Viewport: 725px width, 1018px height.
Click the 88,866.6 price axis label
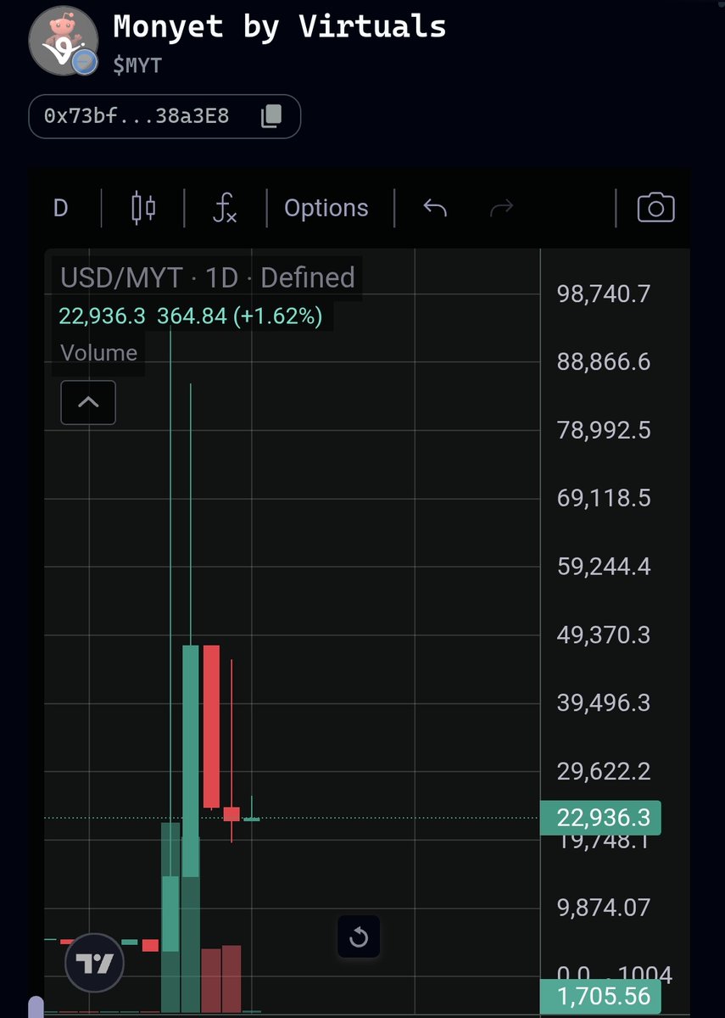point(604,362)
